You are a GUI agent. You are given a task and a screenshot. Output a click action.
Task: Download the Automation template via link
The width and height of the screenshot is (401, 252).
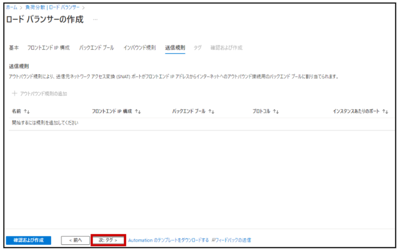pyautogui.click(x=168, y=240)
